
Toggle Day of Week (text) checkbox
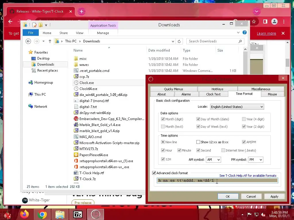click(198, 126)
